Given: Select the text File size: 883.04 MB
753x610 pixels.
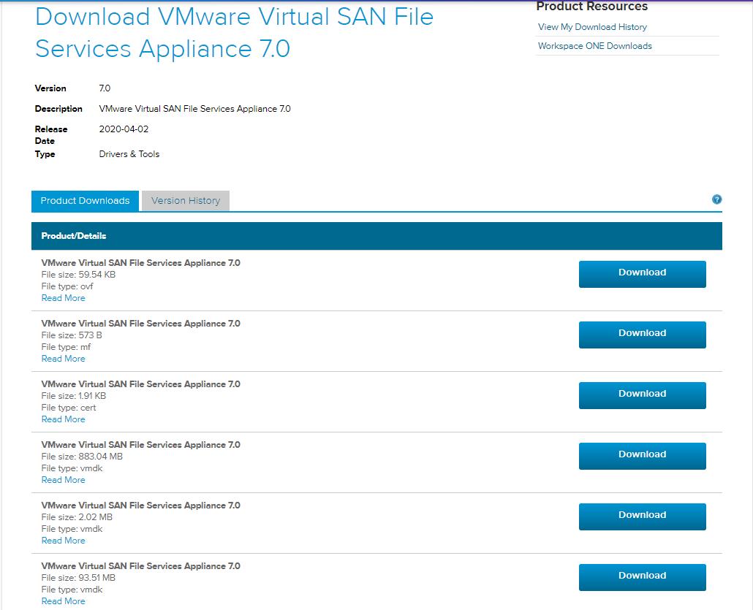Looking at the screenshot, I should tap(82, 457).
